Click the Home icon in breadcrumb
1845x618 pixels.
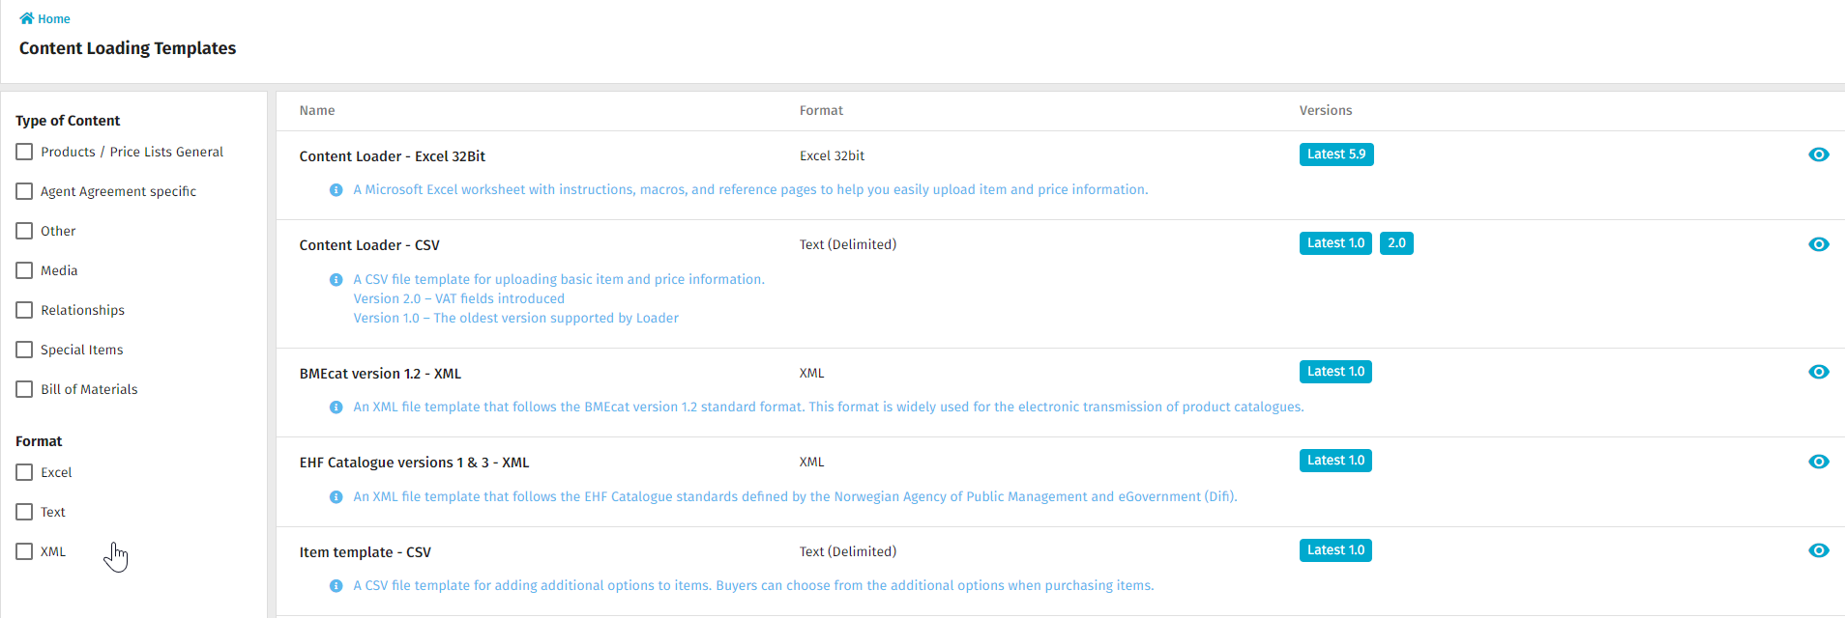click(x=26, y=18)
